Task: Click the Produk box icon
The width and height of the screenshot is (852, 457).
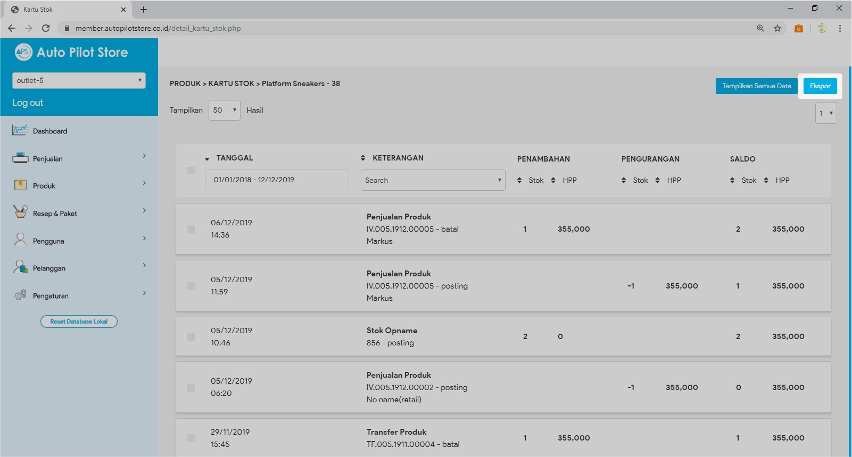Action: [20, 185]
